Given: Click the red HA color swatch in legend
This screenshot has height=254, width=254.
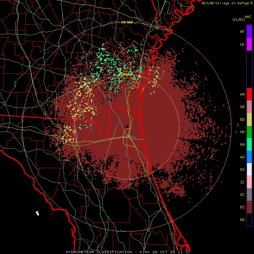Looking at the screenshot, I should pos(249,94).
